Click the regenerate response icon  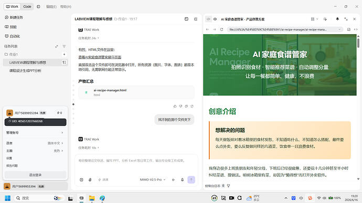[192, 106]
